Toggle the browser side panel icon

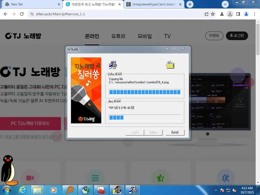pyautogui.click(x=238, y=14)
